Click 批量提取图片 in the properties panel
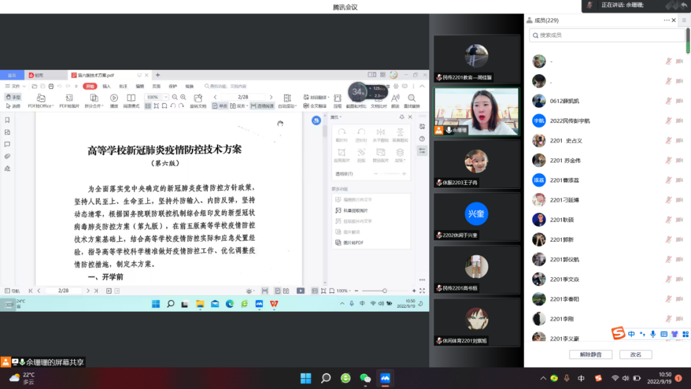691x389 pixels. click(352, 210)
